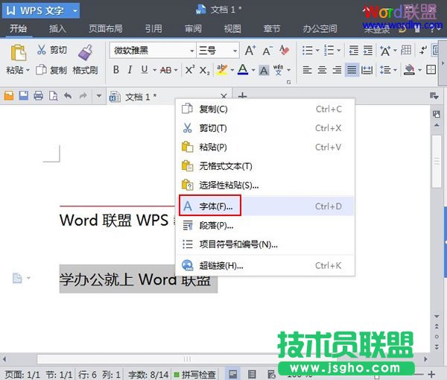Open WPS 文字 application menu dropdown
The image size is (447, 380).
point(75,11)
